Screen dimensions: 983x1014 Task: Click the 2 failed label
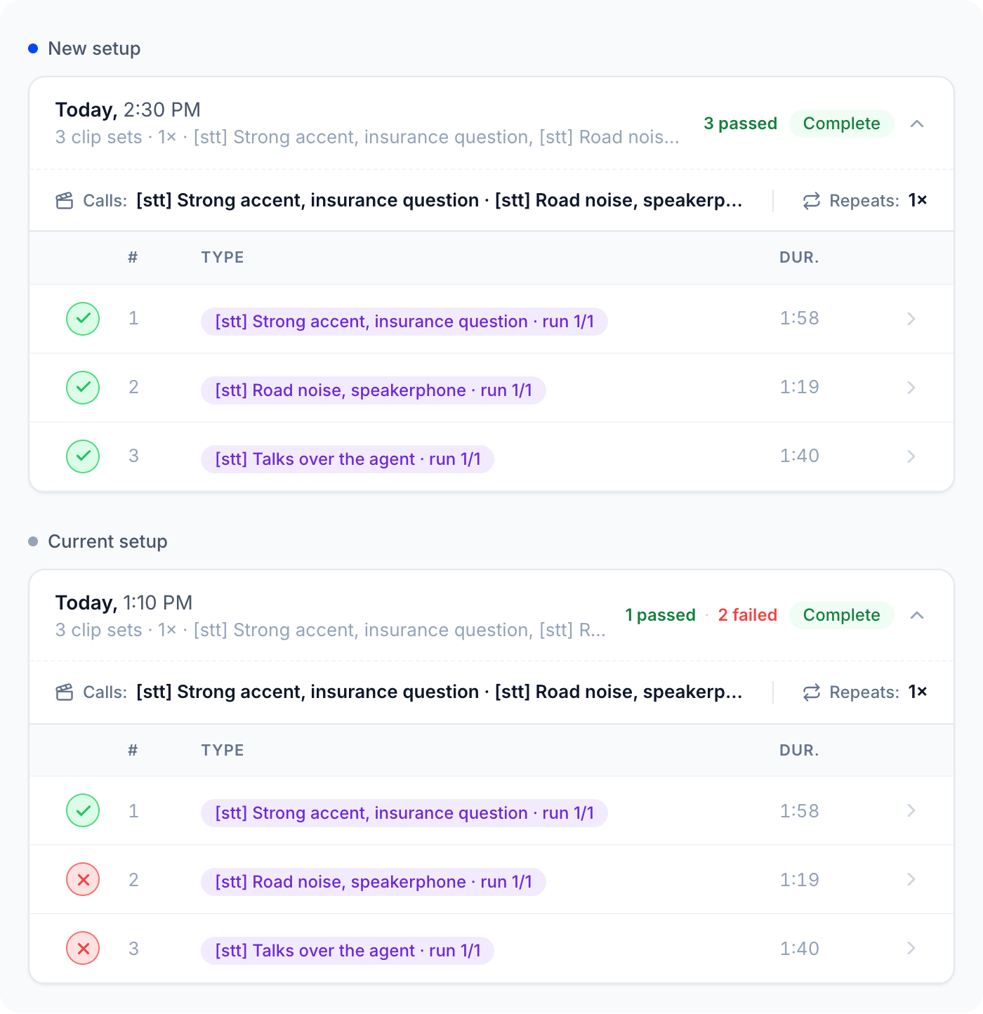[748, 615]
